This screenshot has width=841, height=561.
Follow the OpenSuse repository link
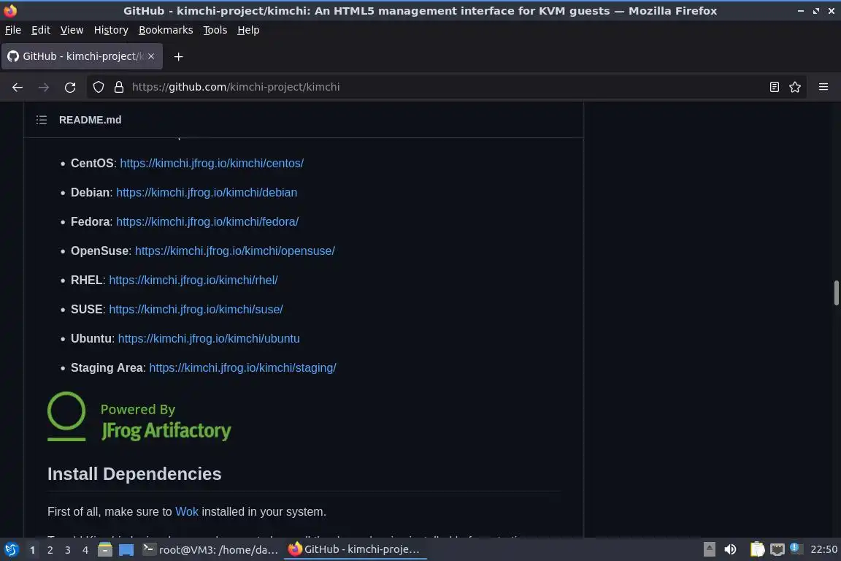point(235,251)
